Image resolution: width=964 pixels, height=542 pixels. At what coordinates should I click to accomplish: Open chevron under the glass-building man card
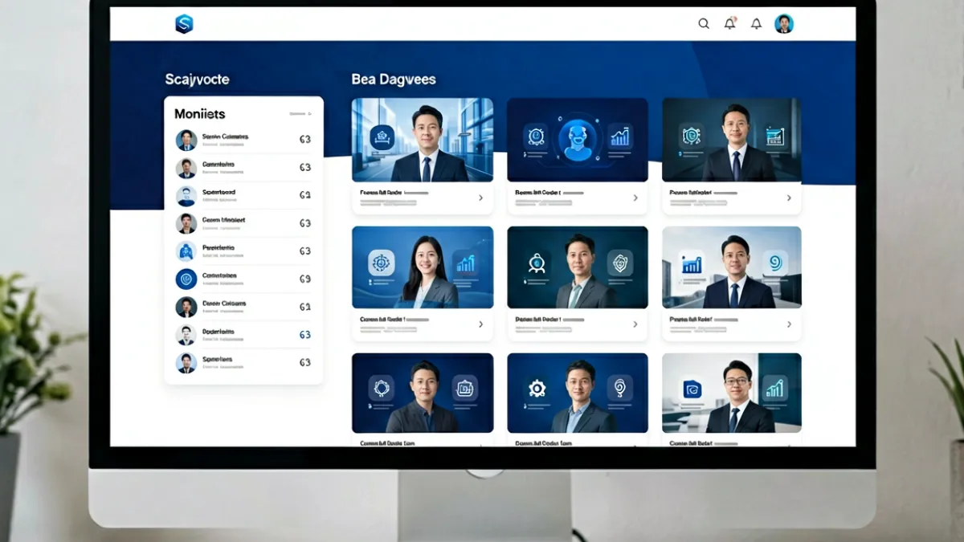pos(480,198)
